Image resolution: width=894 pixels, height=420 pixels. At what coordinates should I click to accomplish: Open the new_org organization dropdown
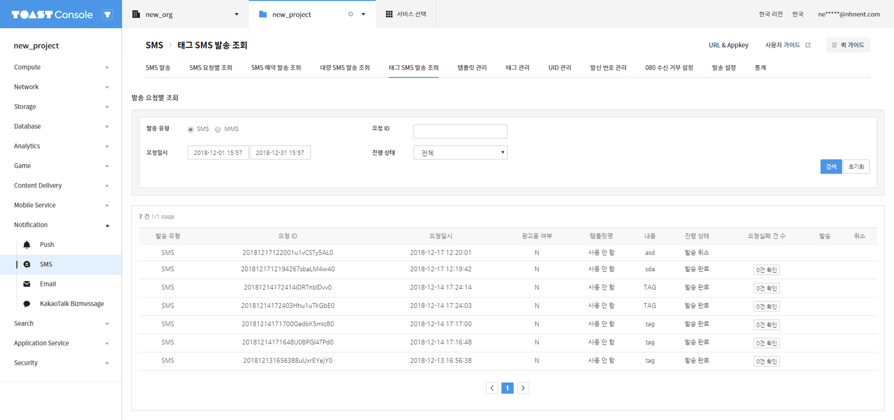tap(237, 14)
